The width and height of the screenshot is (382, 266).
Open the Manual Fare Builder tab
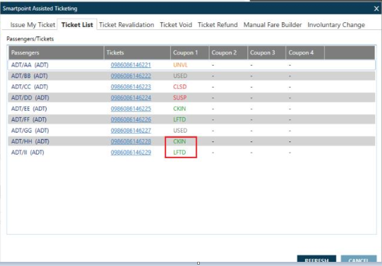tap(272, 25)
